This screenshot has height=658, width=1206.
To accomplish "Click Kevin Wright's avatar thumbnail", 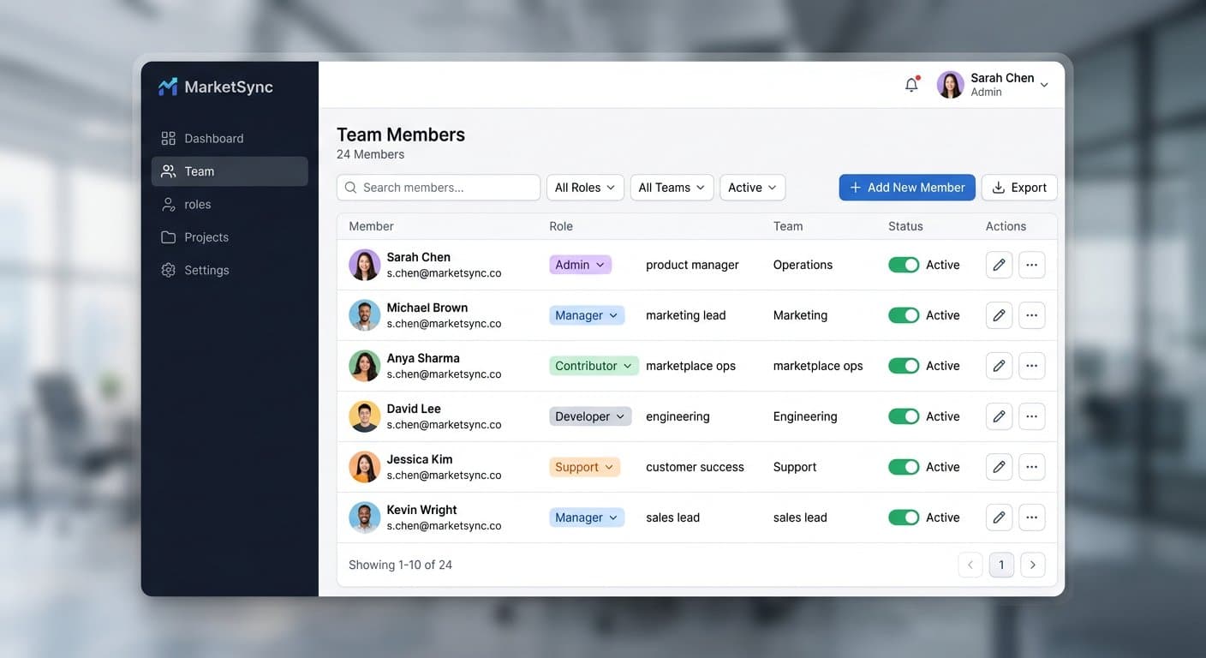I will (365, 517).
